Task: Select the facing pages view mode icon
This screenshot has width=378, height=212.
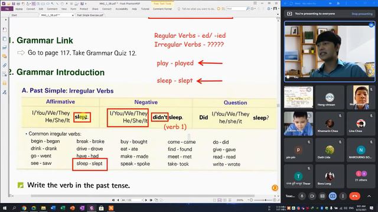Action: (224, 200)
